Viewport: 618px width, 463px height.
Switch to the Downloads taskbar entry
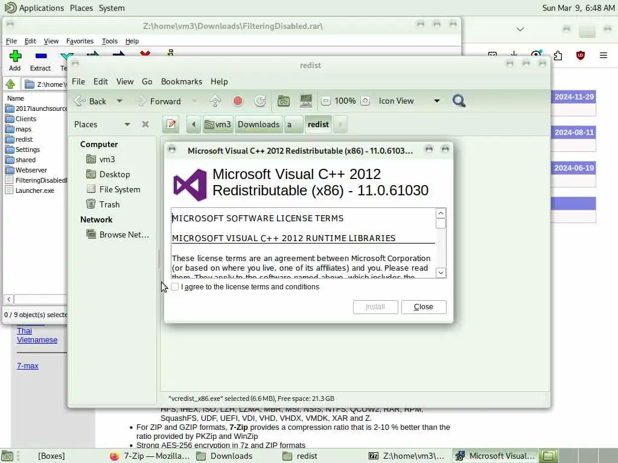pos(225,456)
